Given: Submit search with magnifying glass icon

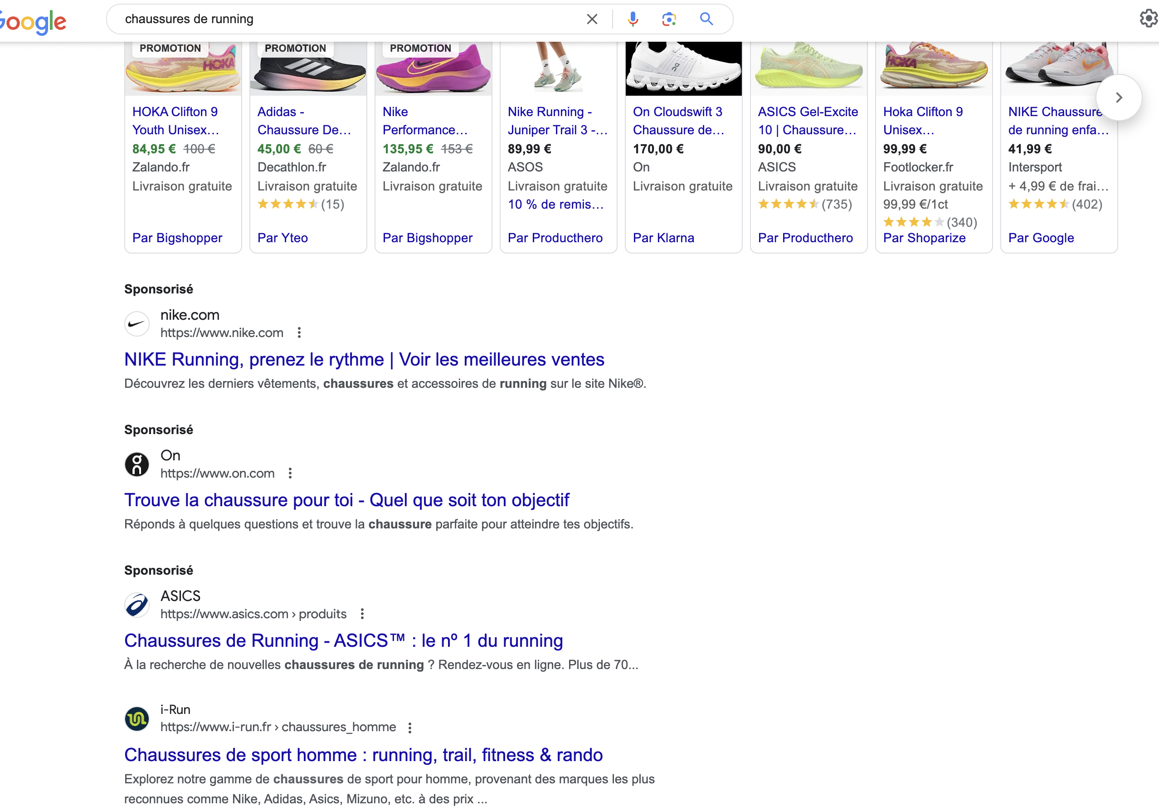Looking at the screenshot, I should (x=706, y=19).
